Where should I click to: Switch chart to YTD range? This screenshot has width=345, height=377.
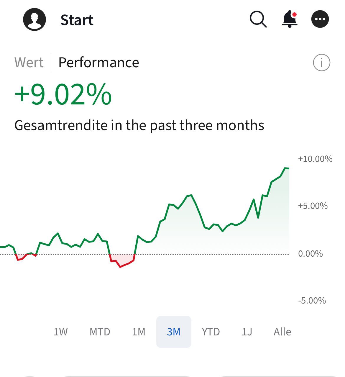[211, 332]
